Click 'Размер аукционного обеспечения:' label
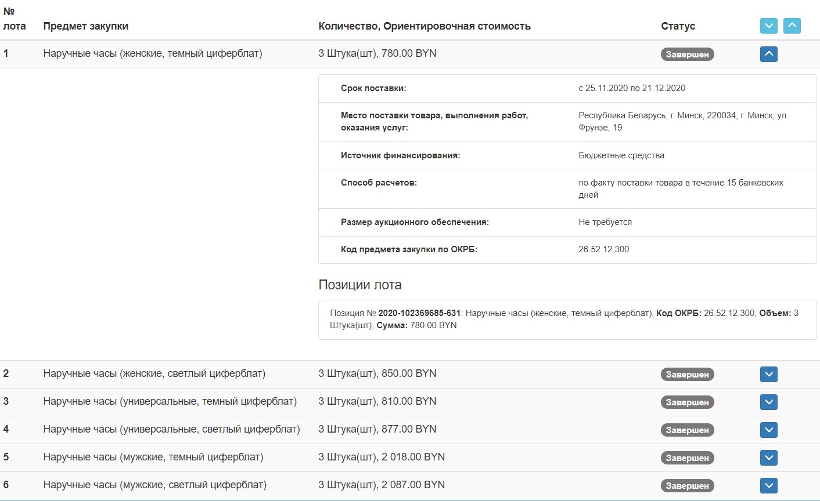Image resolution: width=820 pixels, height=501 pixels. tap(415, 222)
